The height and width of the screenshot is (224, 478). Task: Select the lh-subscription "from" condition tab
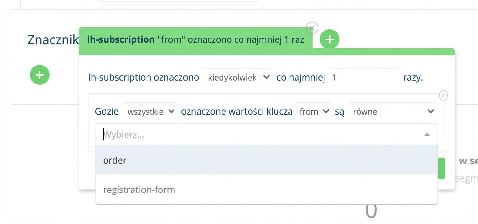pos(195,39)
